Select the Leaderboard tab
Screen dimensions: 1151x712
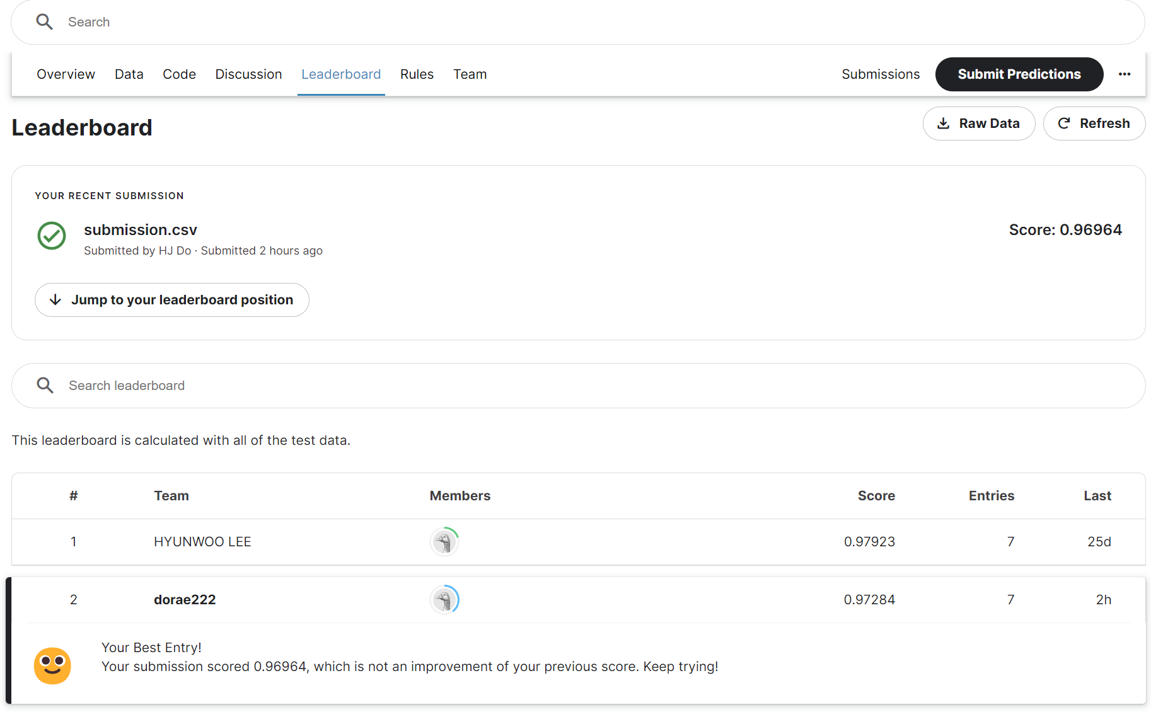pyautogui.click(x=341, y=74)
